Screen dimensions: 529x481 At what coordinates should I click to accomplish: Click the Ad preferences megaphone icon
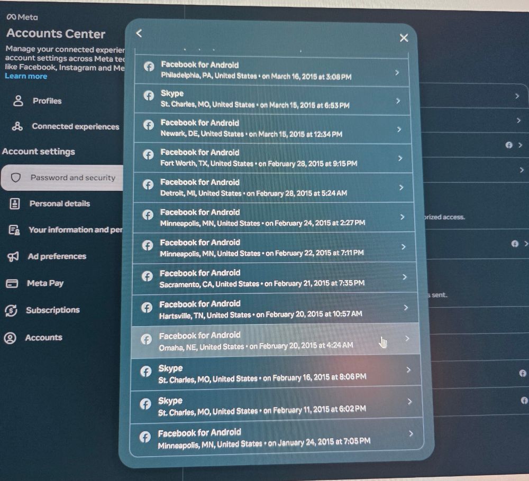pyautogui.click(x=13, y=257)
